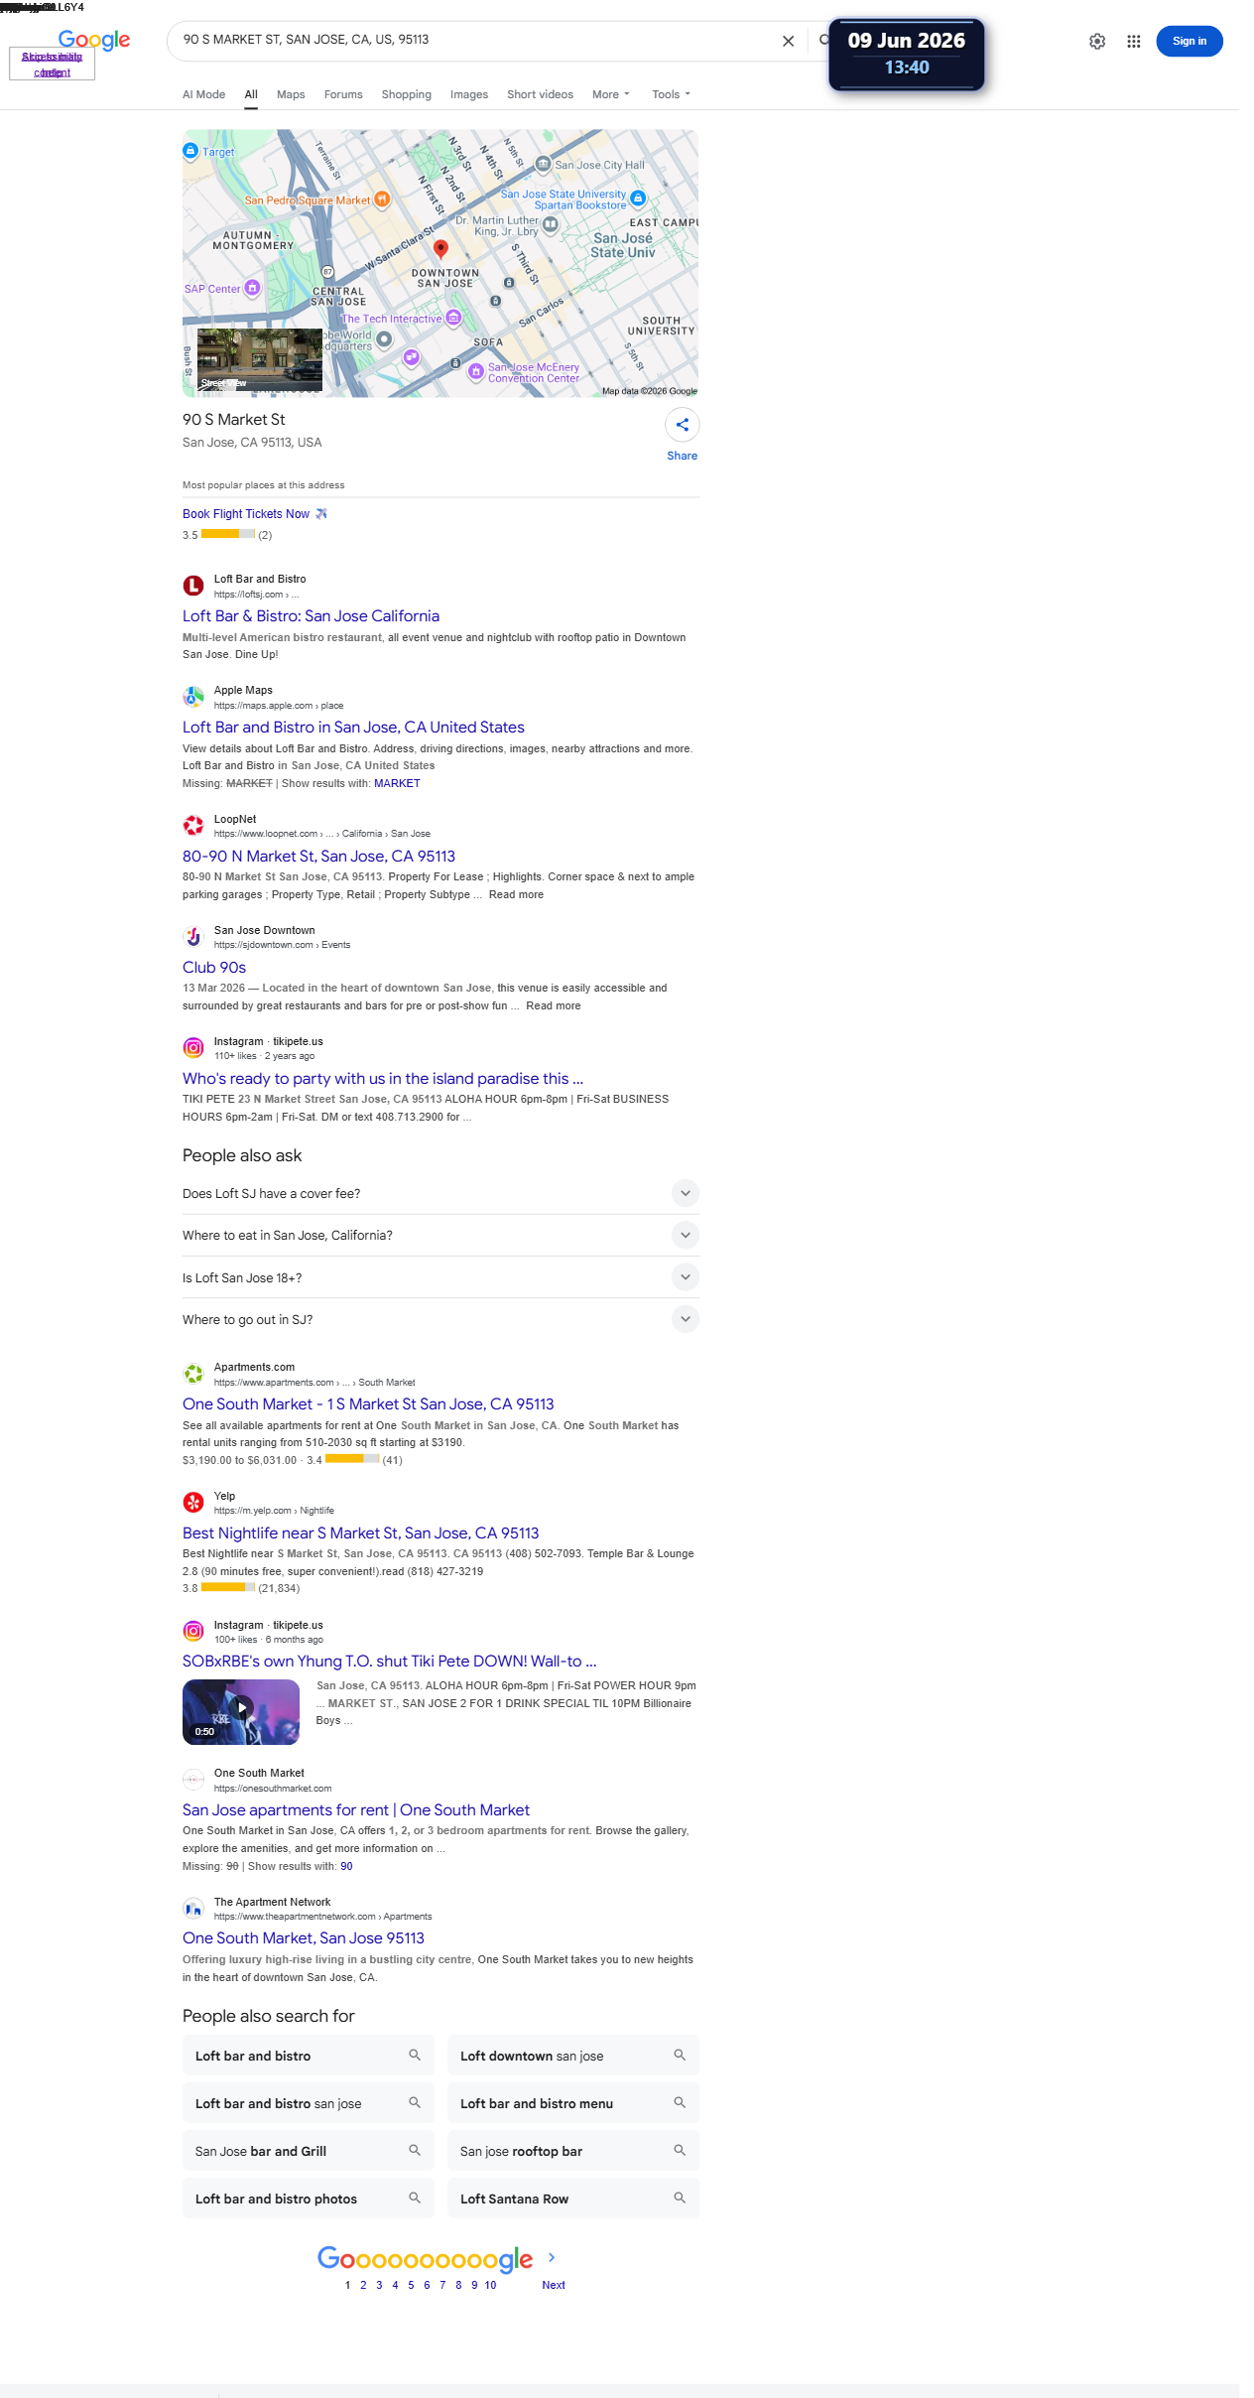Open 'One South Market - 1 S Market St' result
Image resolution: width=1254 pixels, height=2398 pixels.
(368, 1404)
